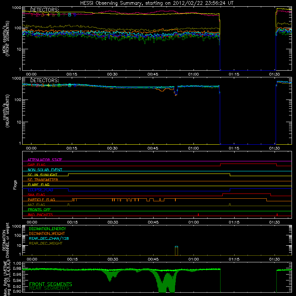Click 00:45 tick label under rear segments panel

(x=153, y=148)
